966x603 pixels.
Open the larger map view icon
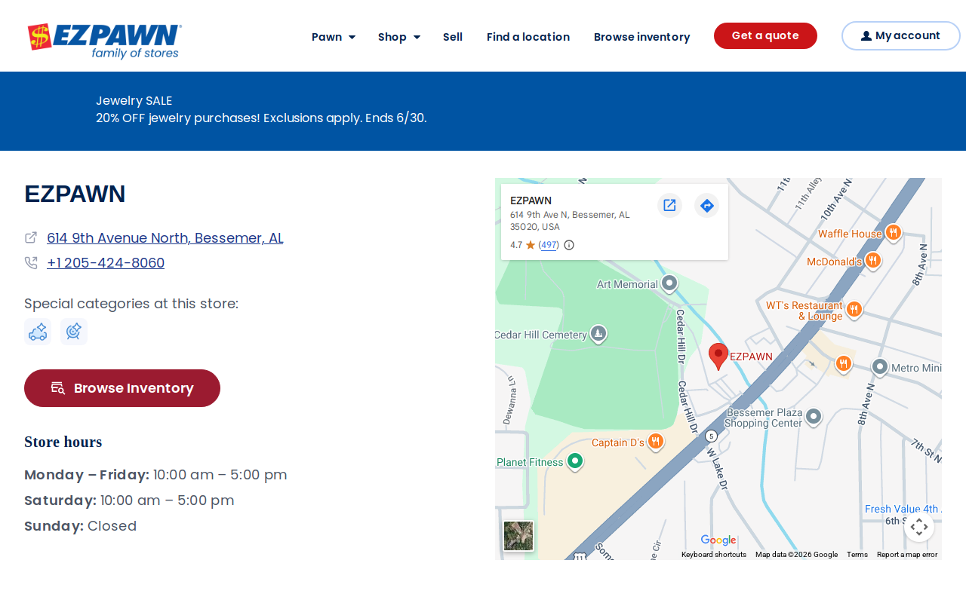tap(669, 205)
